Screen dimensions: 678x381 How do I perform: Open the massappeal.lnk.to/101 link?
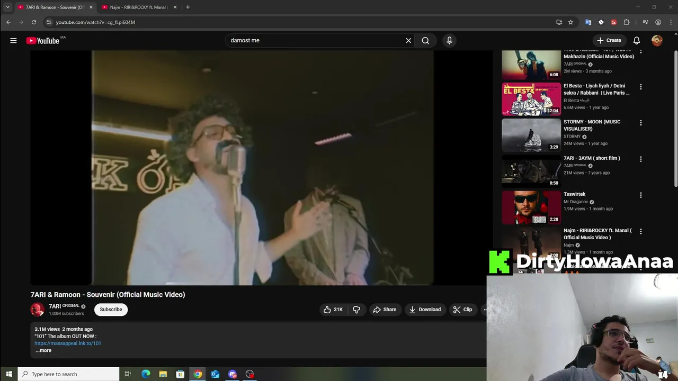pyautogui.click(x=68, y=343)
